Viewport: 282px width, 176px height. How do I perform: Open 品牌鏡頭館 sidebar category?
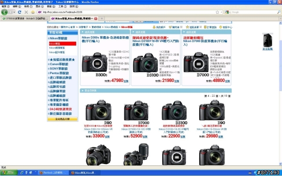(58, 82)
